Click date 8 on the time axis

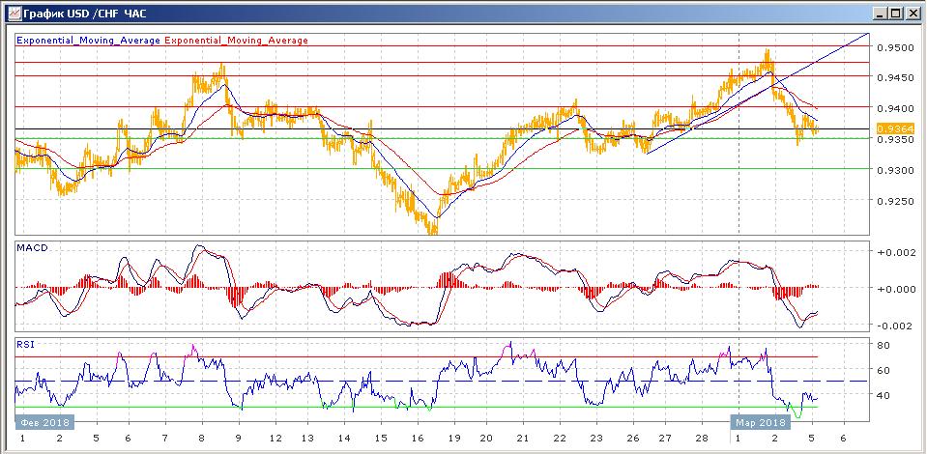click(x=201, y=438)
